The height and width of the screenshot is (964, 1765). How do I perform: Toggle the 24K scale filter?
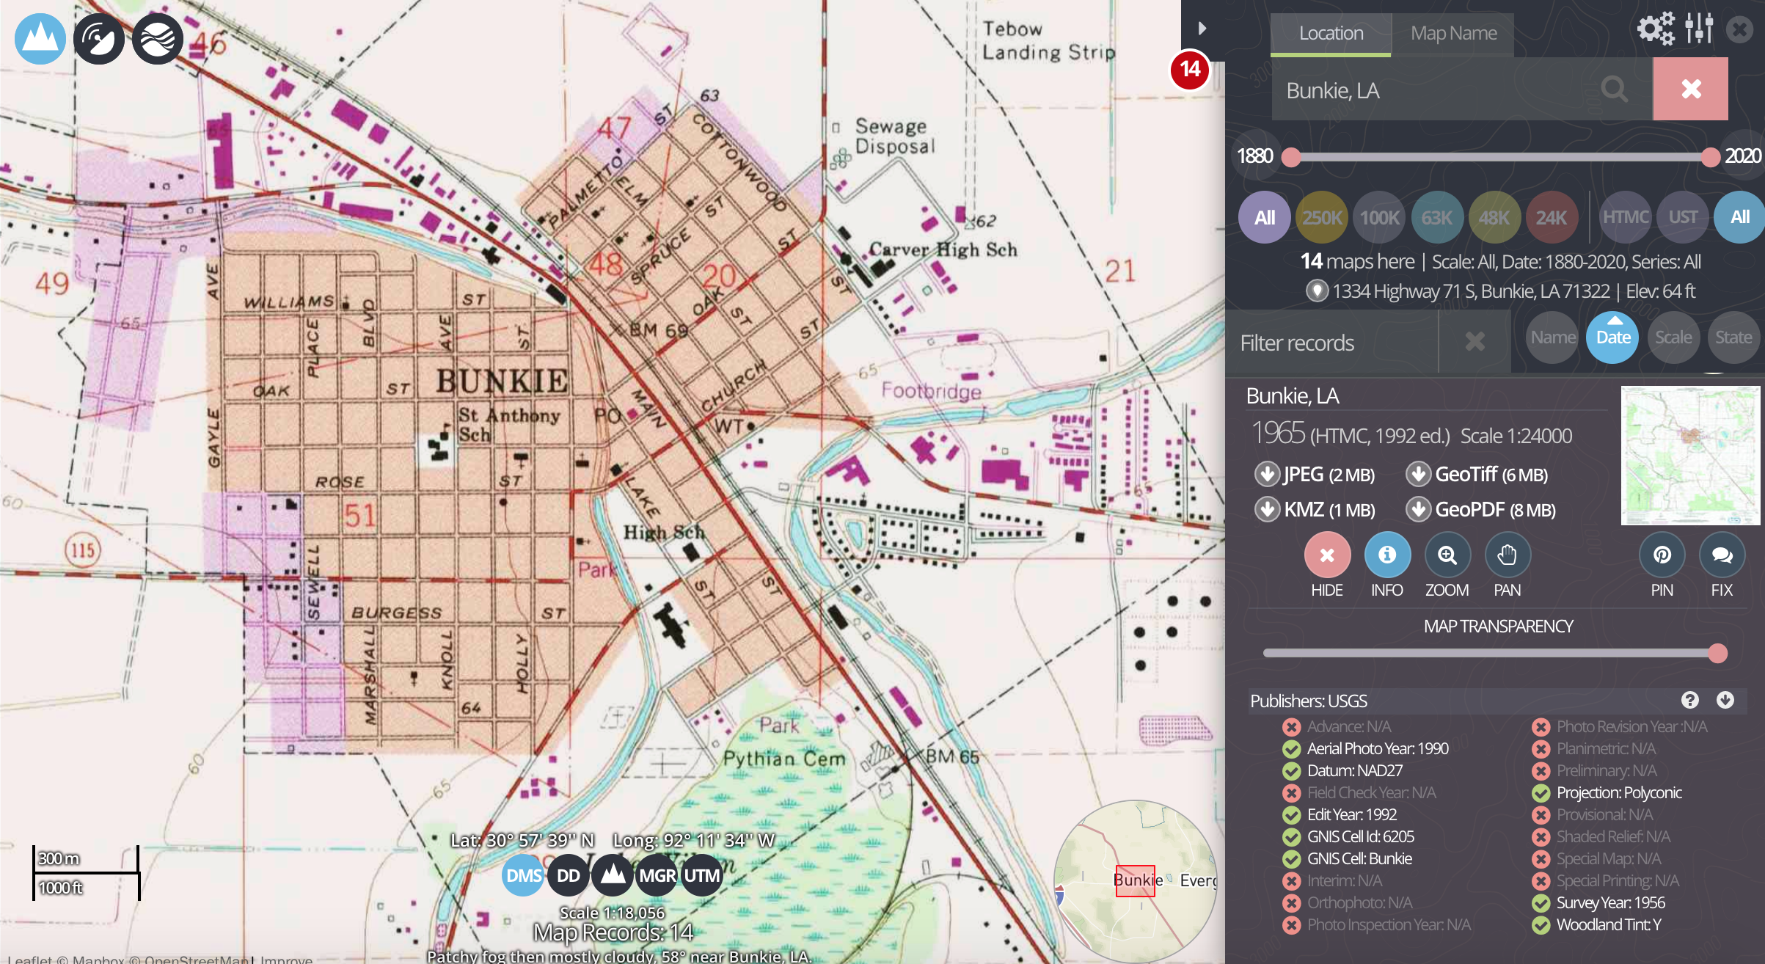click(1552, 217)
